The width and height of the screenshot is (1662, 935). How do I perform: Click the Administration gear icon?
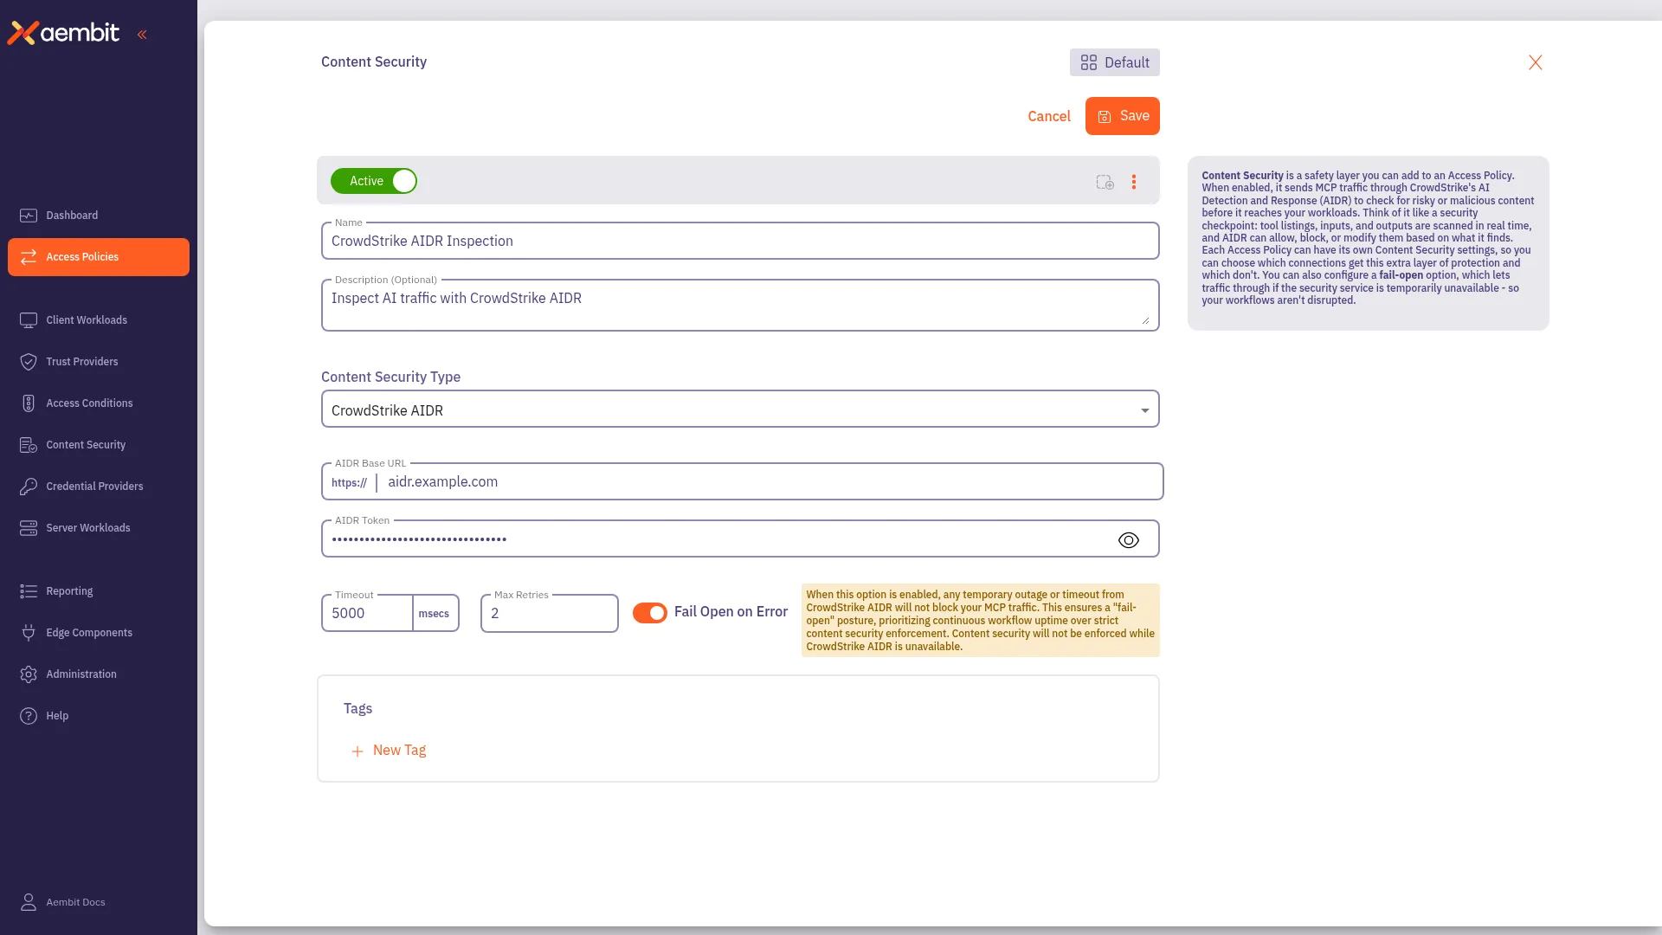[x=29, y=674]
